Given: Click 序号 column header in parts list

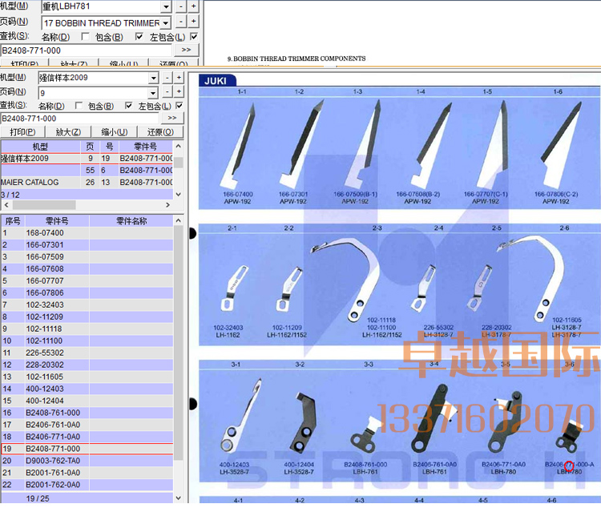Looking at the screenshot, I should pyautogui.click(x=13, y=221).
